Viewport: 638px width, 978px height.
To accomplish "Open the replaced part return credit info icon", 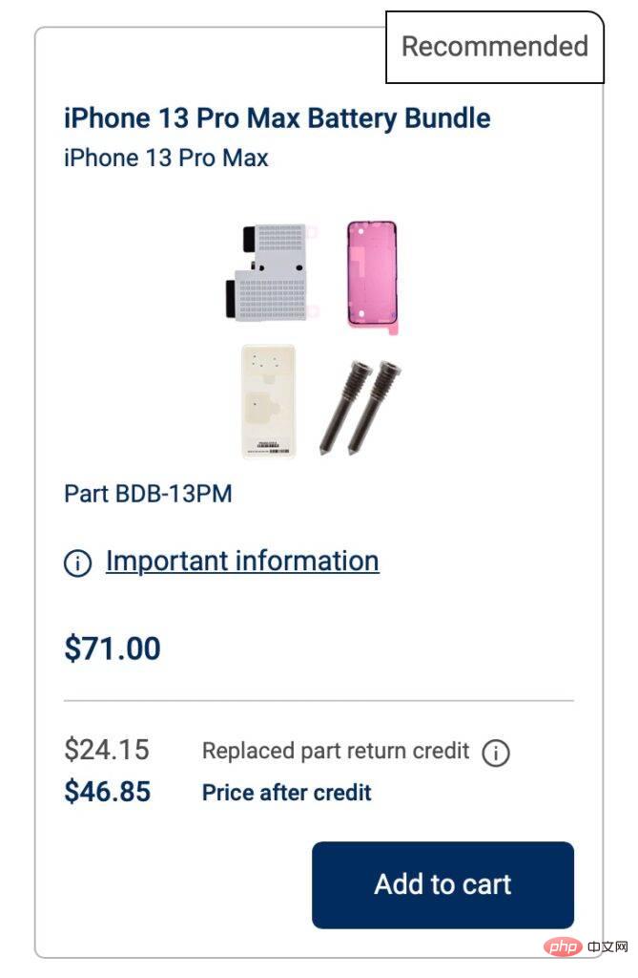I will (x=495, y=753).
